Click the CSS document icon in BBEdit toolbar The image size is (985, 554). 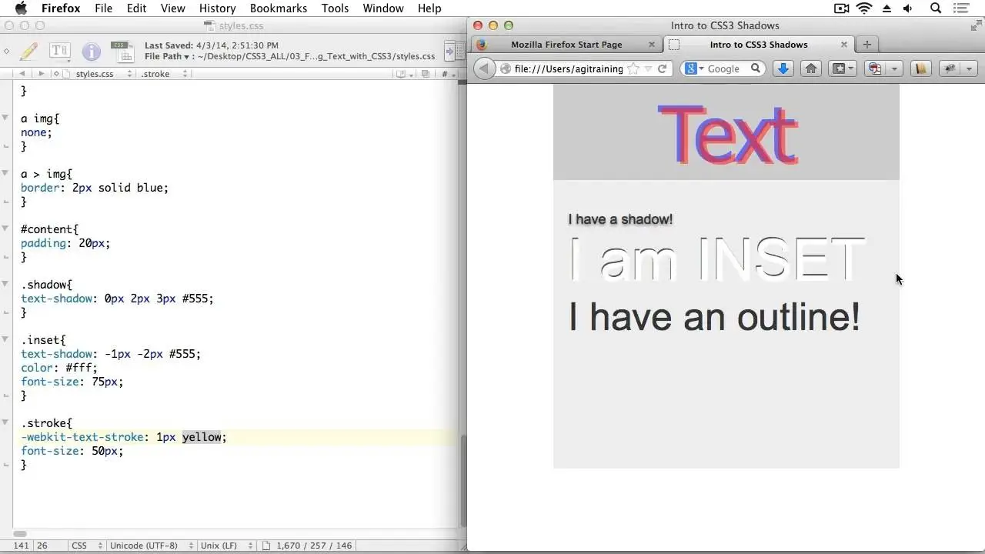[122, 52]
